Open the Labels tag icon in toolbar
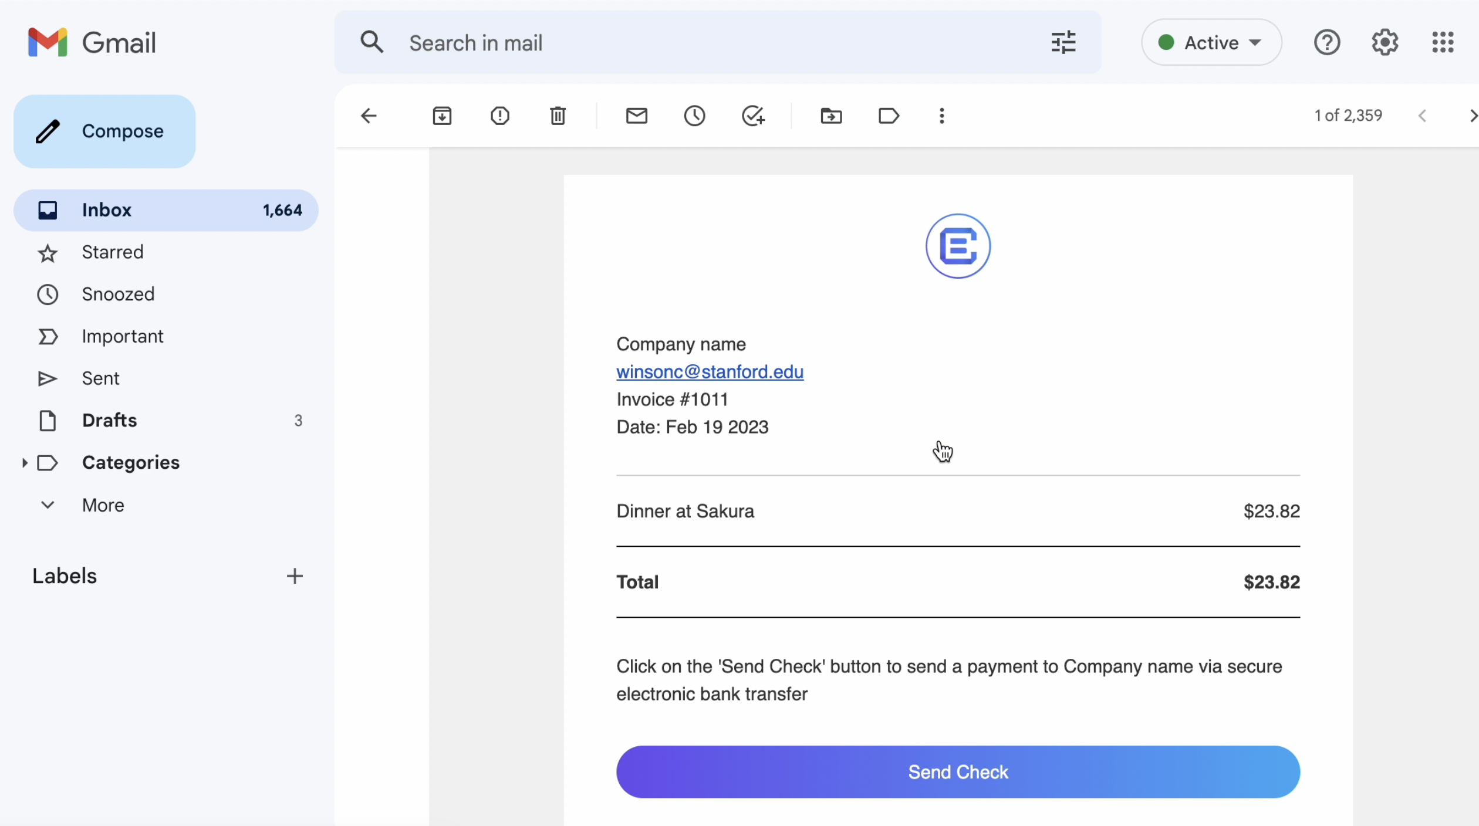The height and width of the screenshot is (826, 1479). tap(889, 116)
